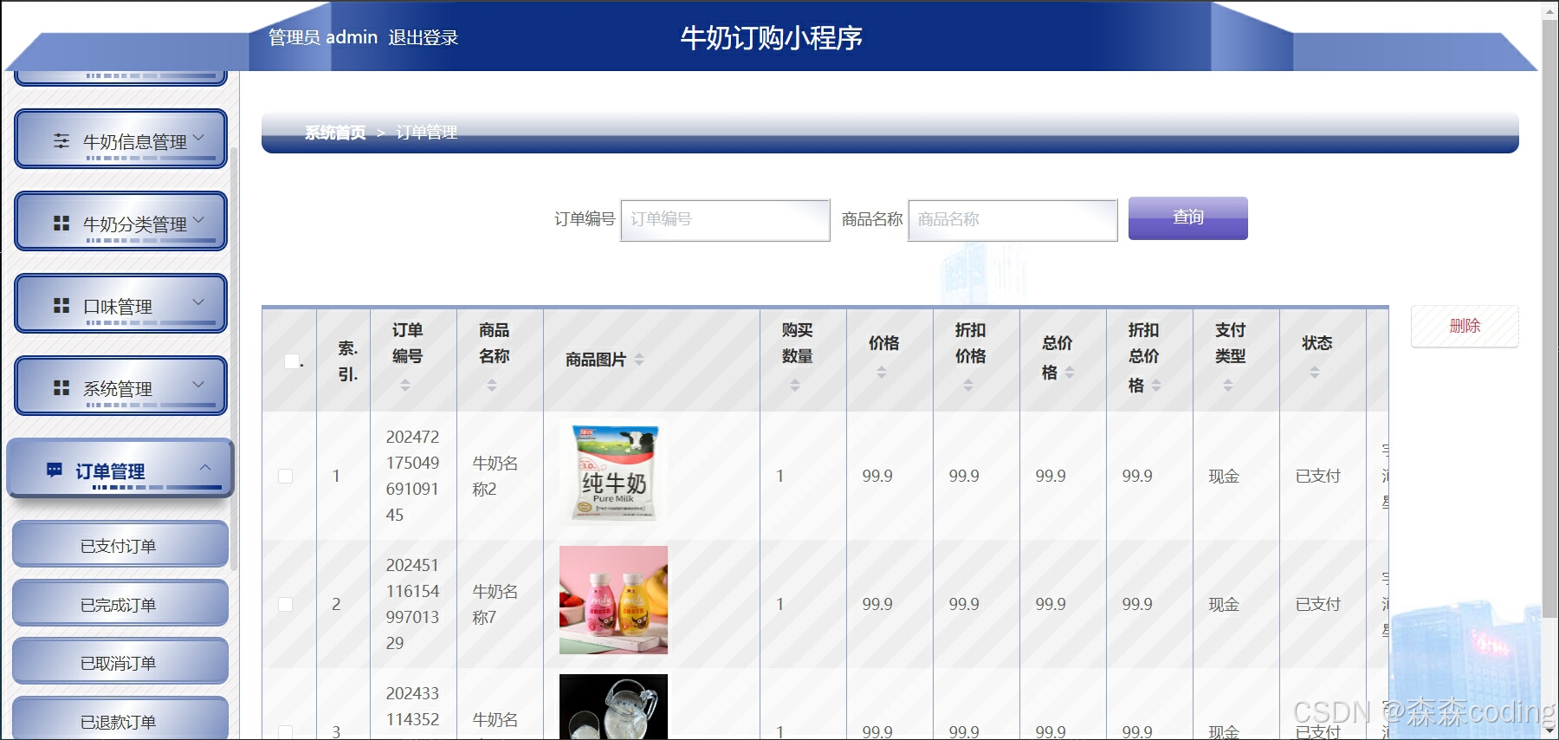Click the sort arrows under 价格 header
This screenshot has height=740, width=1559.
(882, 372)
